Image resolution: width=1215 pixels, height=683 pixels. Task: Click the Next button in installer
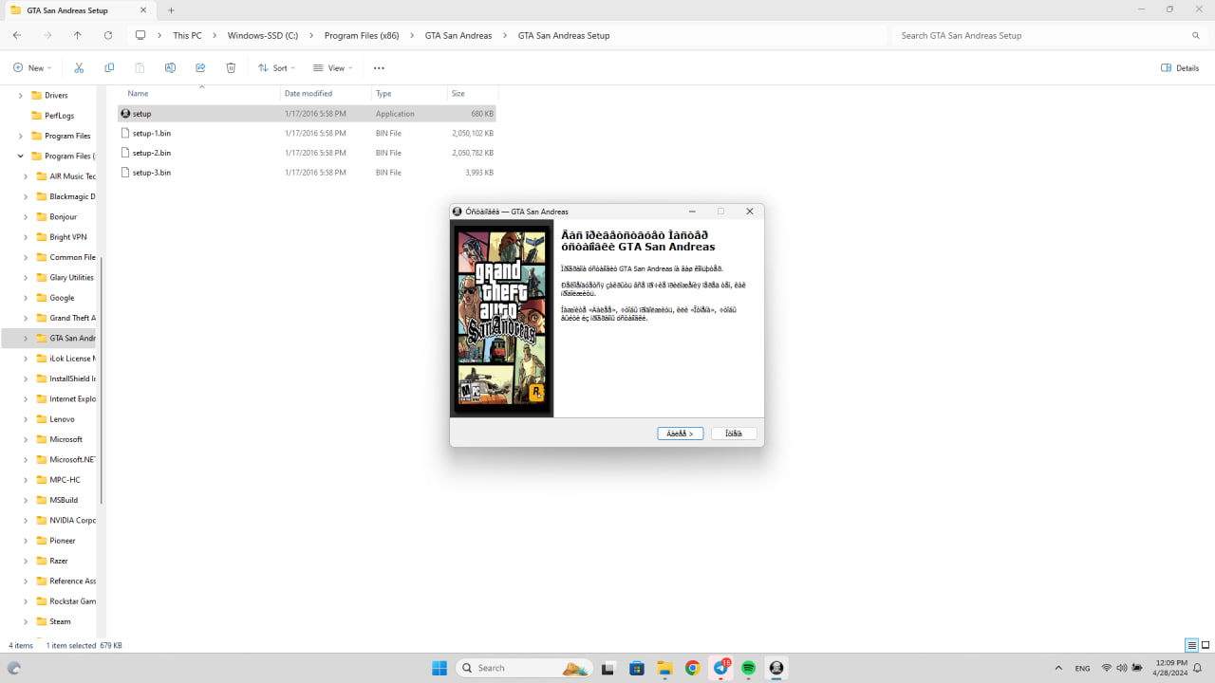point(680,434)
